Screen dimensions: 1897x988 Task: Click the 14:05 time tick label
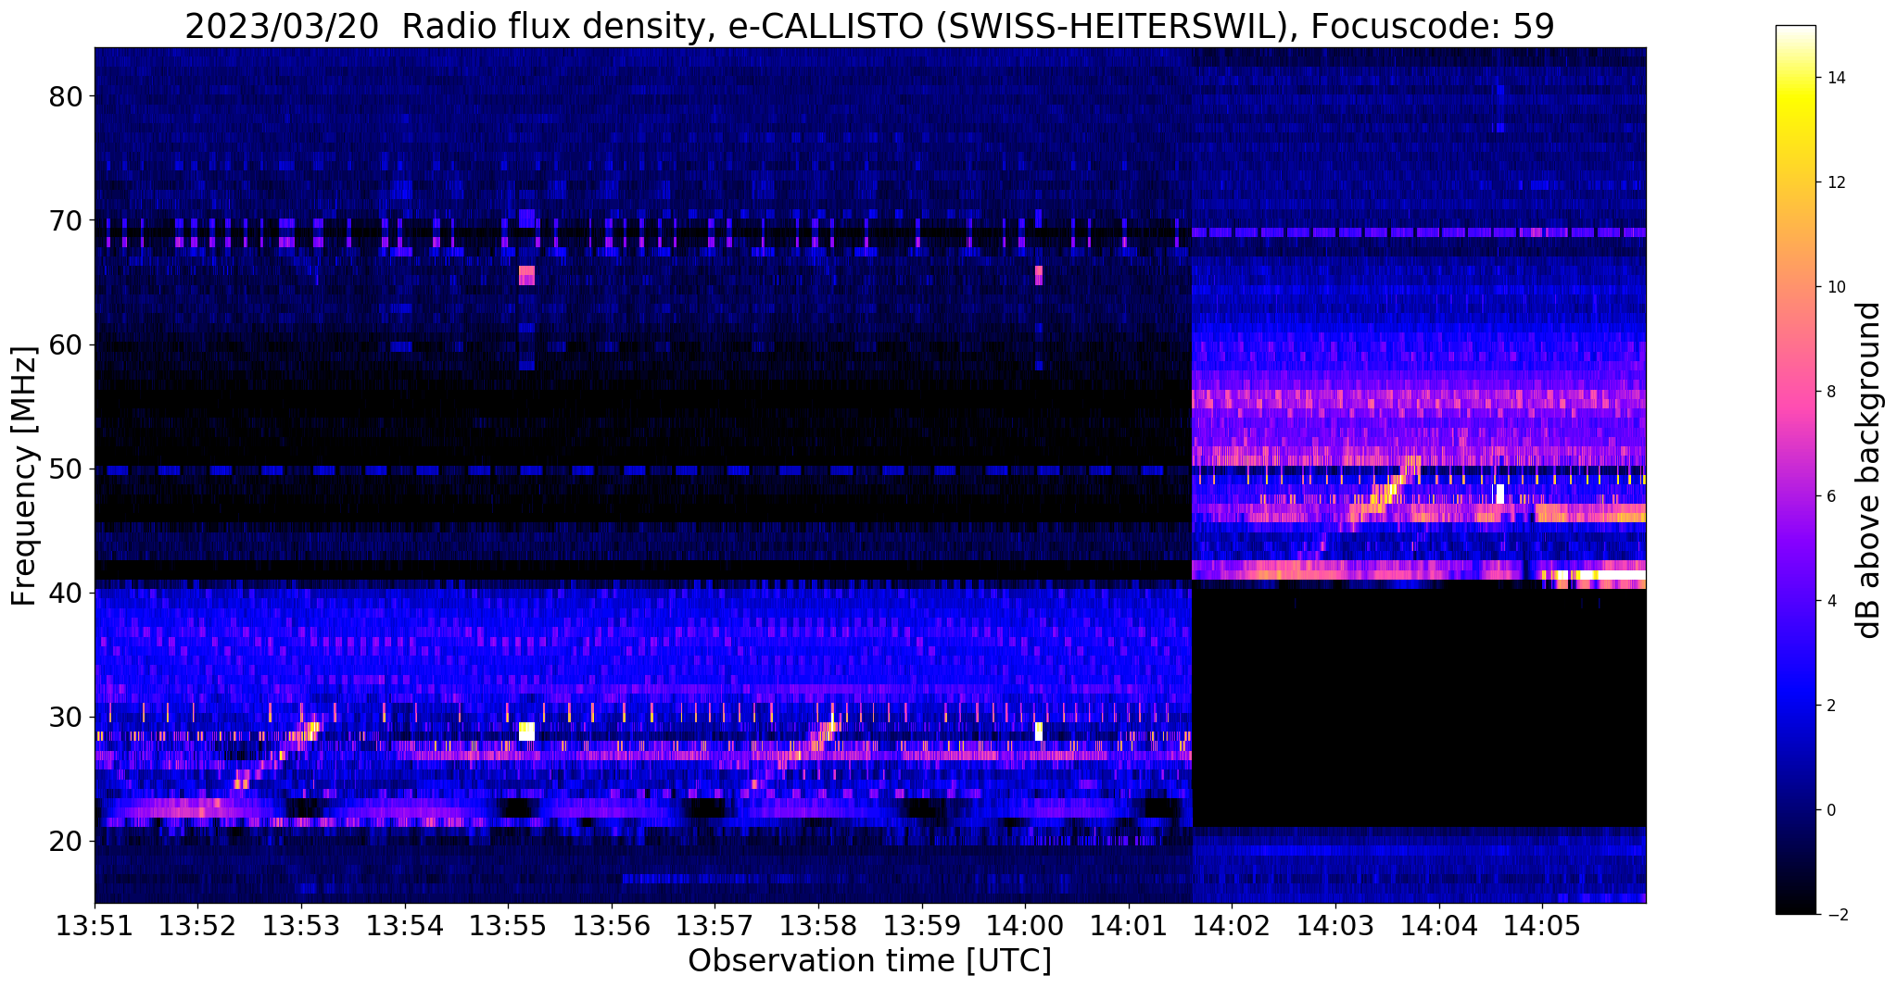click(x=1542, y=926)
